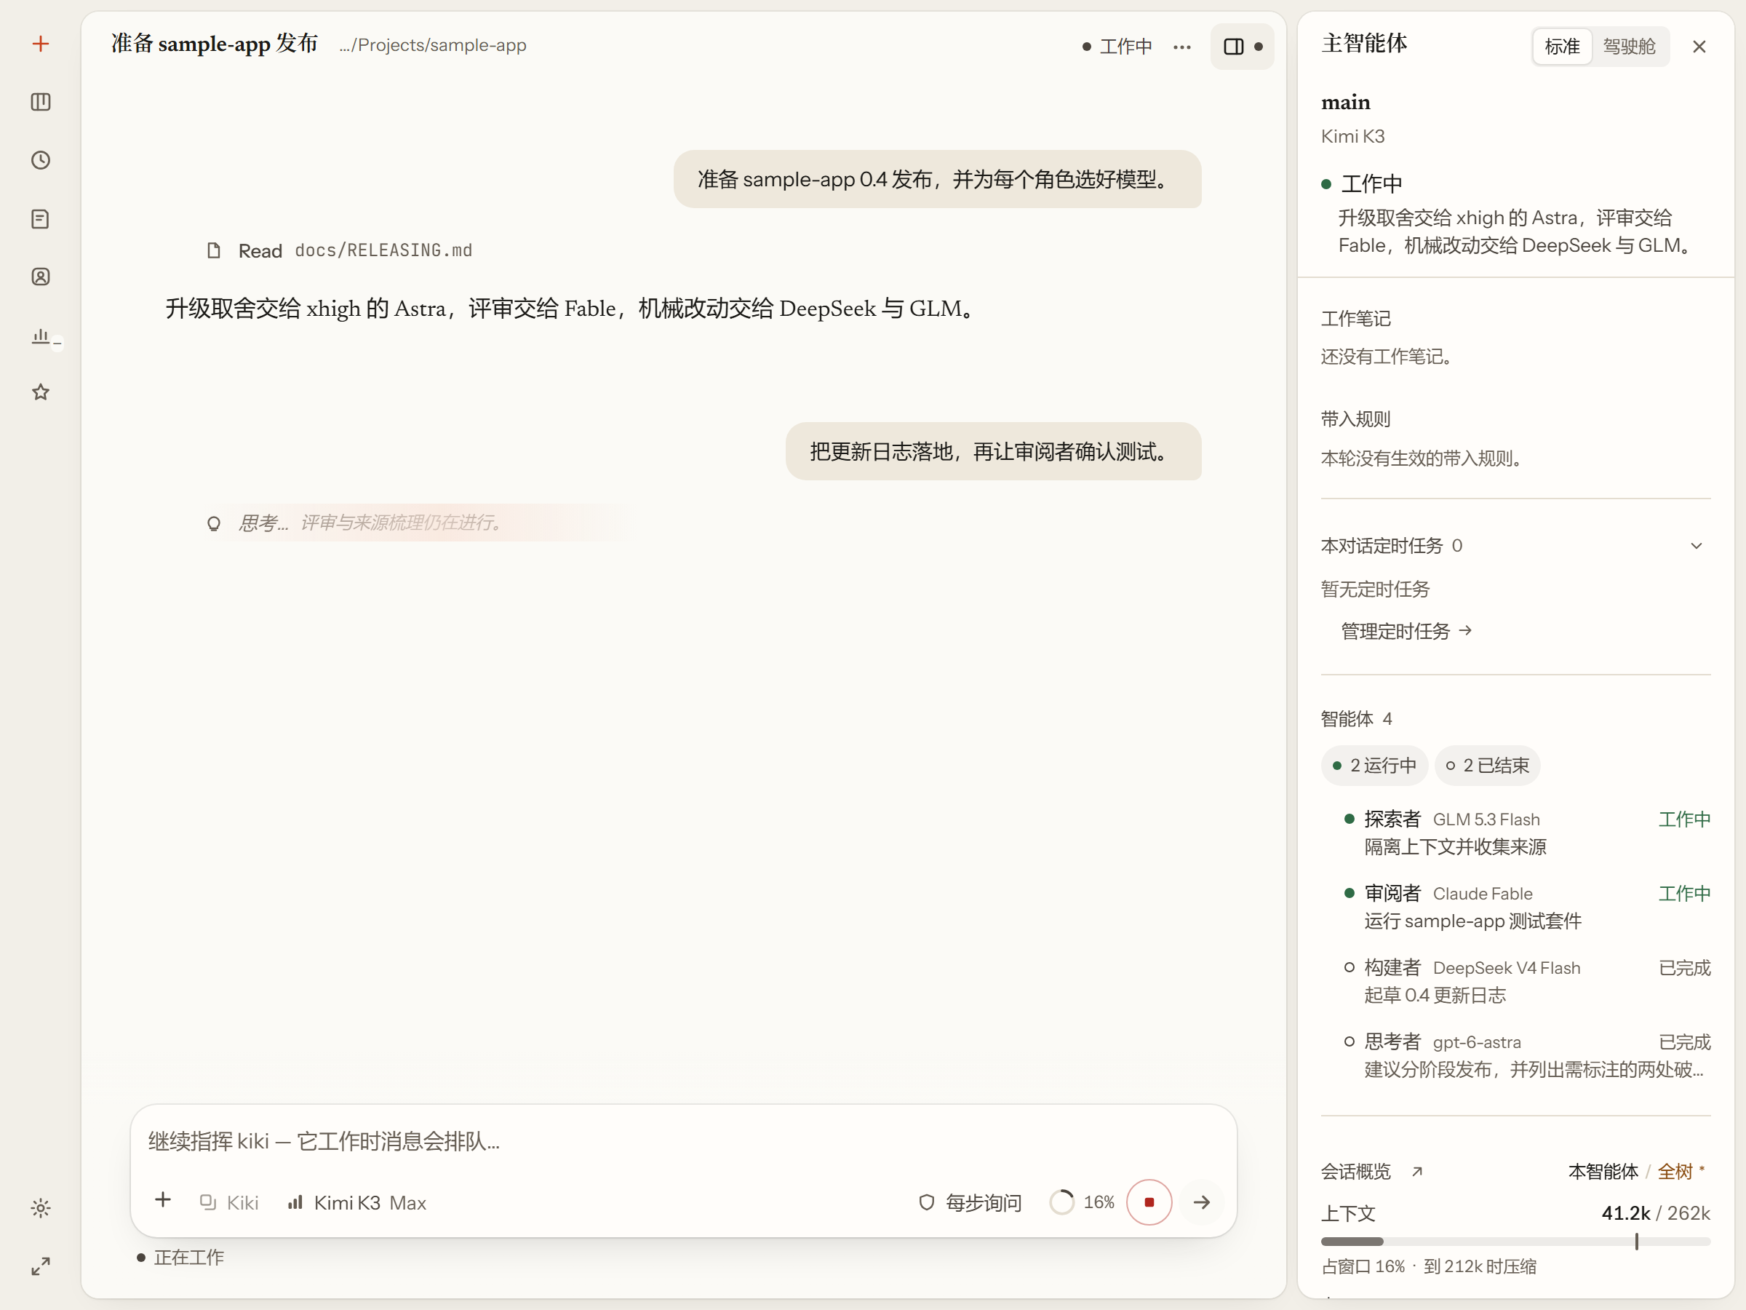Filter agents by 2 运行中 chip
The height and width of the screenshot is (1310, 1746).
1374,765
